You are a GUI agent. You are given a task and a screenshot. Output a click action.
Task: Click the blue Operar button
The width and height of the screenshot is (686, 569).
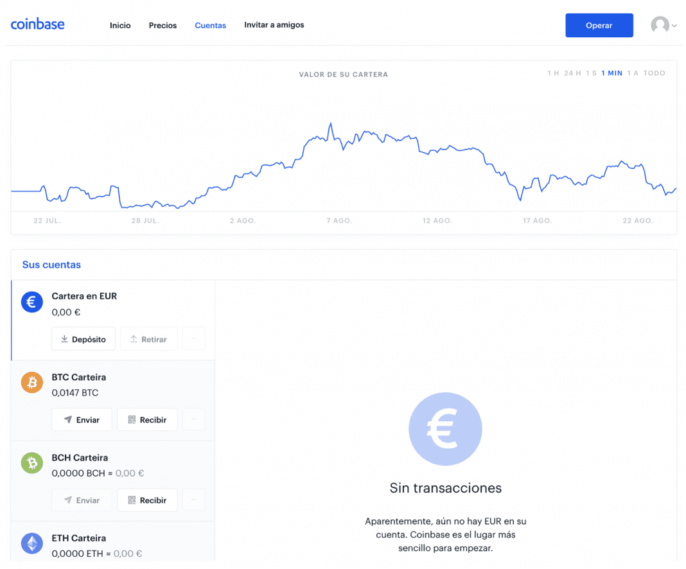coord(599,25)
